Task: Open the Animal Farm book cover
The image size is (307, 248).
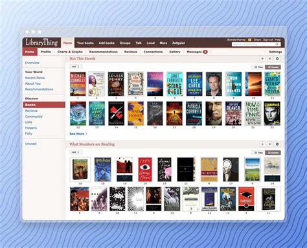Action: pos(165,170)
